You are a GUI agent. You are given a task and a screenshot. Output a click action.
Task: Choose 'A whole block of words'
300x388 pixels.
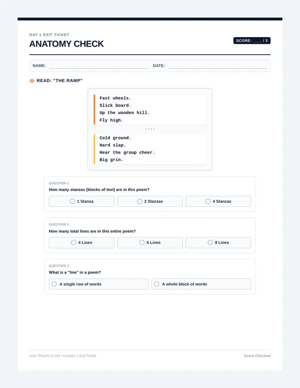pyautogui.click(x=201, y=284)
